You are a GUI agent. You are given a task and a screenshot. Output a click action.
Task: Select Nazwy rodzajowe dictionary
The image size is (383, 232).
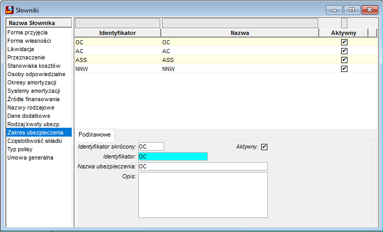tap(39, 107)
